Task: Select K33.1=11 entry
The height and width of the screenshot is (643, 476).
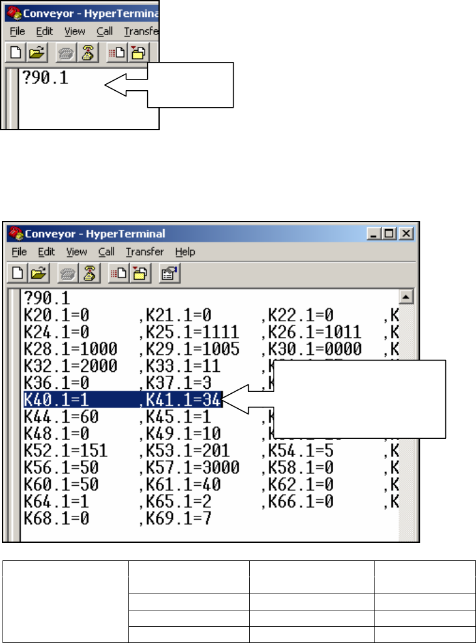Action: [184, 366]
